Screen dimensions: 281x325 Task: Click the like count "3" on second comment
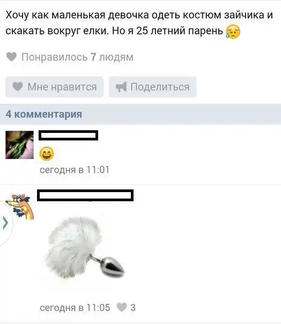(133, 308)
